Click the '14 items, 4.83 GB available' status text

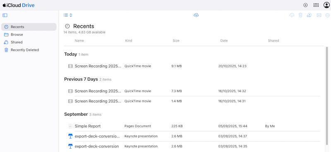84,32
